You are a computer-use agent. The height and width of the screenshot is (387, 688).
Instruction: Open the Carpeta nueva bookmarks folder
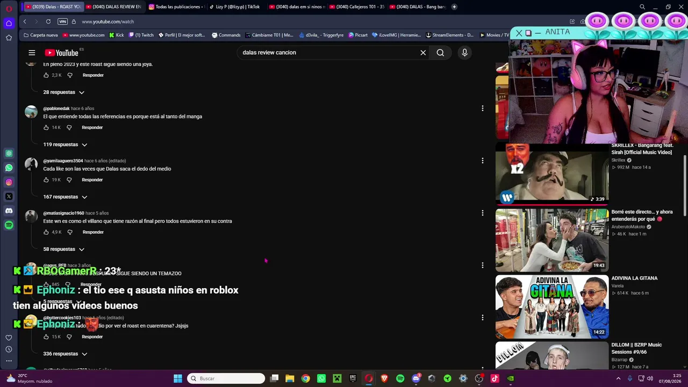41,35
